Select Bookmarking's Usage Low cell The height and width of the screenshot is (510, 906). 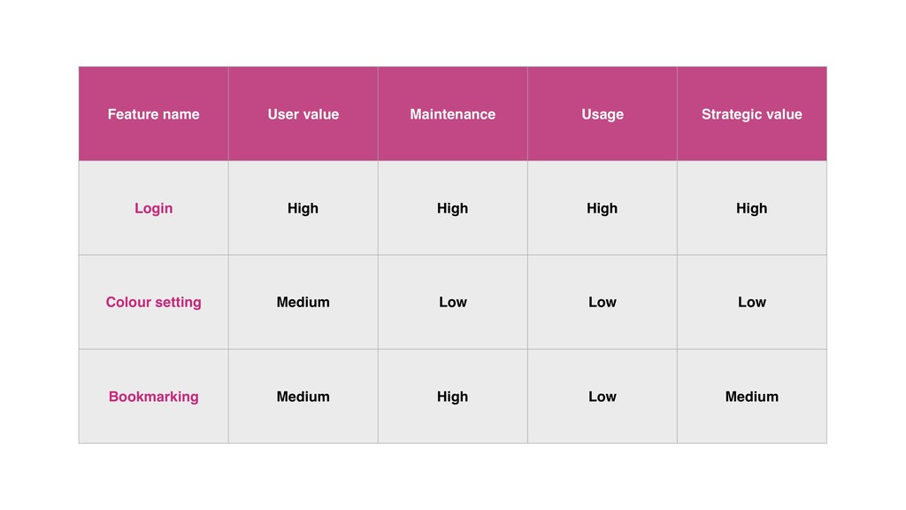click(602, 397)
